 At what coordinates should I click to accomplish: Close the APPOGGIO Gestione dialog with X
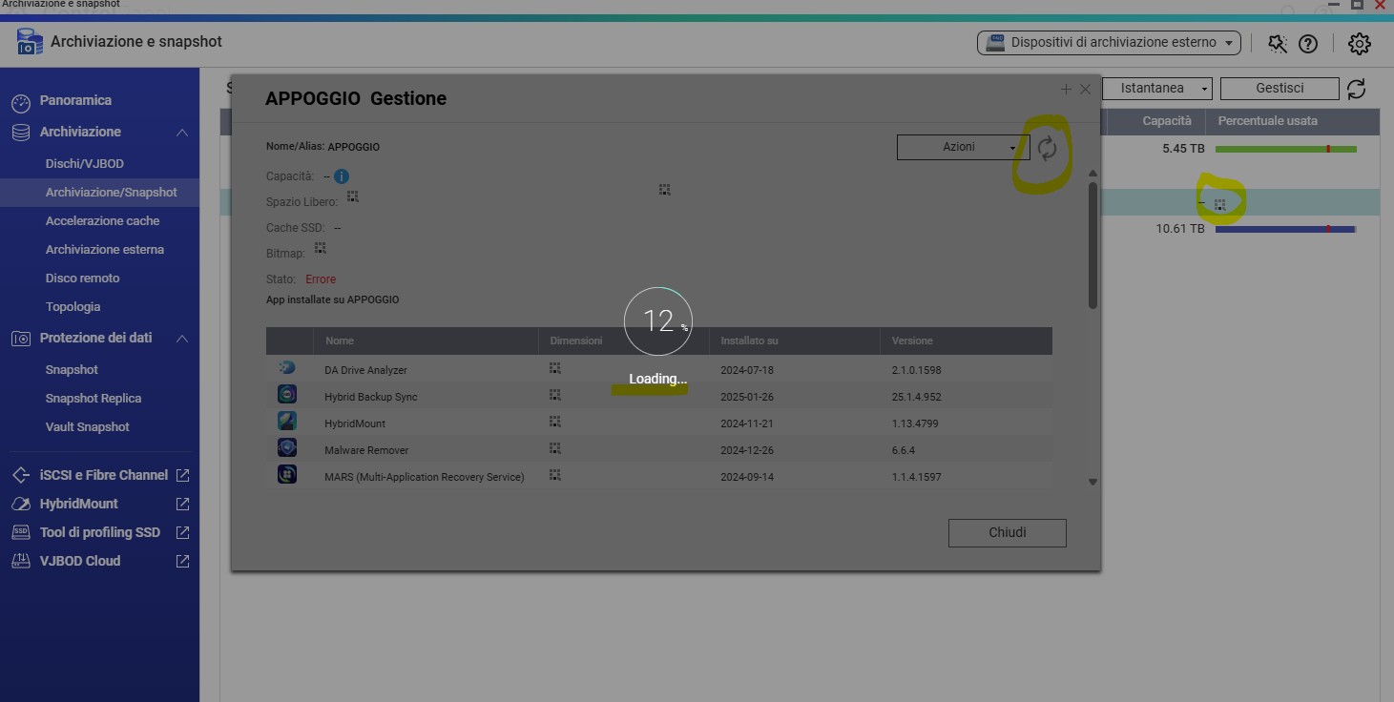point(1085,89)
